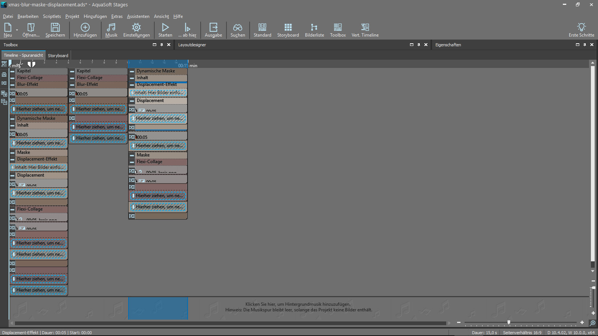Select the scissors cut tool on timeline ruler
This screenshot has width=598, height=336.
pos(20,64)
